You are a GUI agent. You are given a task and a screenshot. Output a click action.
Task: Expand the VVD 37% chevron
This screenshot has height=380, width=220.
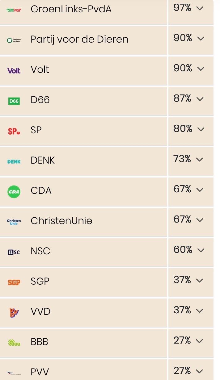pyautogui.click(x=200, y=311)
